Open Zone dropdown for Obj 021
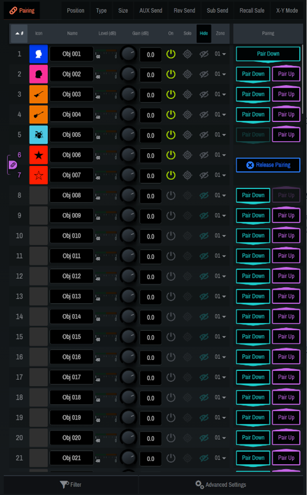The width and height of the screenshot is (307, 495). [220, 458]
